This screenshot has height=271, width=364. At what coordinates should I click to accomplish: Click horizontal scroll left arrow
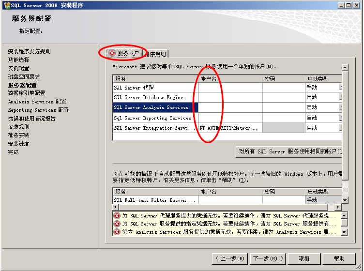115,207
